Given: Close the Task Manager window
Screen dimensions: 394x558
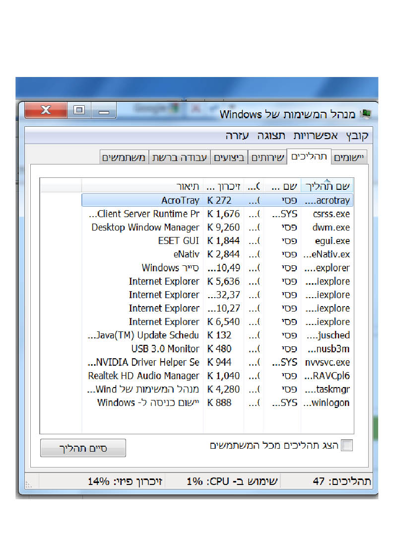Looking at the screenshot, I should click(x=46, y=110).
